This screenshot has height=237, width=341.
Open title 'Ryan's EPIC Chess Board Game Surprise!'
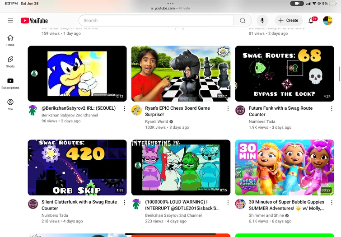tap(178, 112)
